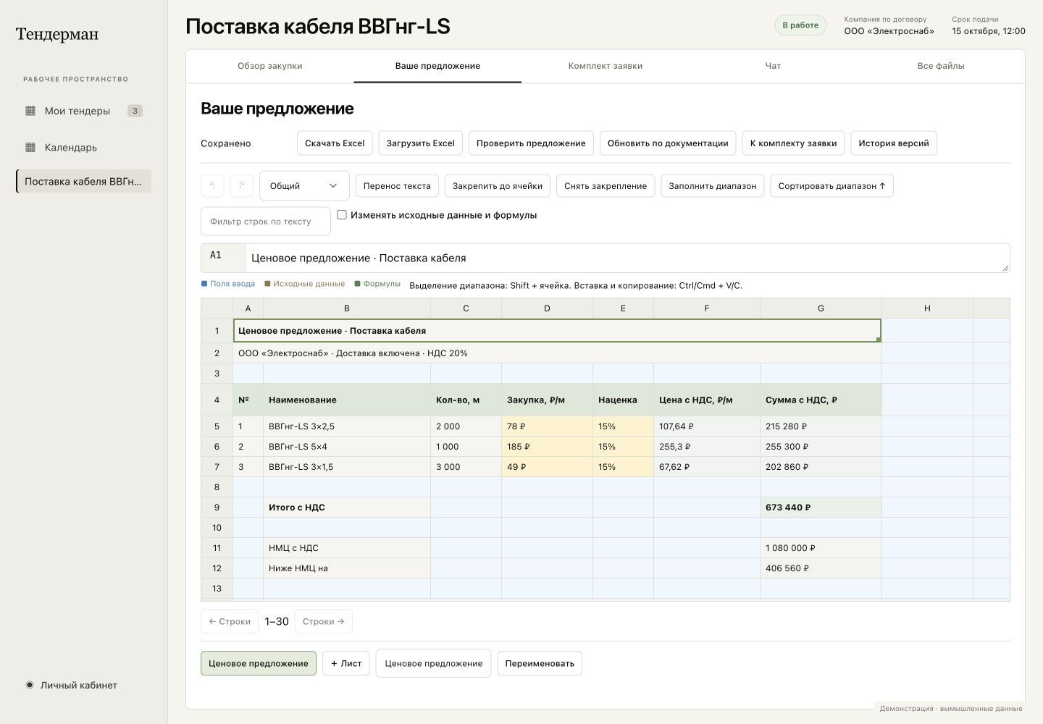
Task: Click Сортировать диапазон ascending button
Action: [x=832, y=186]
